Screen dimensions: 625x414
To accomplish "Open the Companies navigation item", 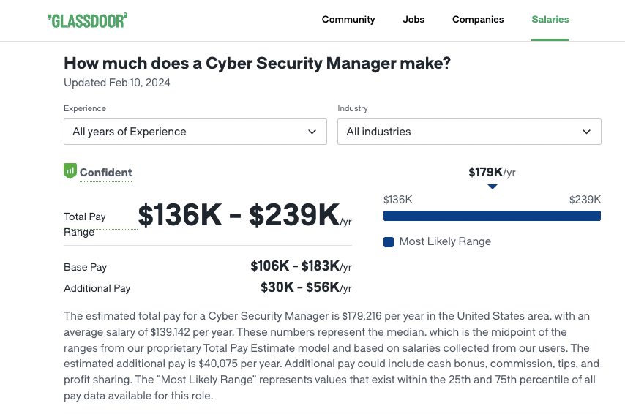I will coord(478,20).
